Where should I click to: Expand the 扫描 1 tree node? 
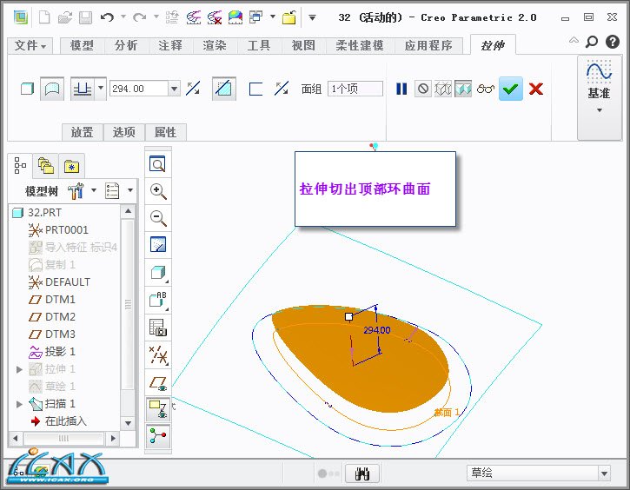(x=20, y=404)
